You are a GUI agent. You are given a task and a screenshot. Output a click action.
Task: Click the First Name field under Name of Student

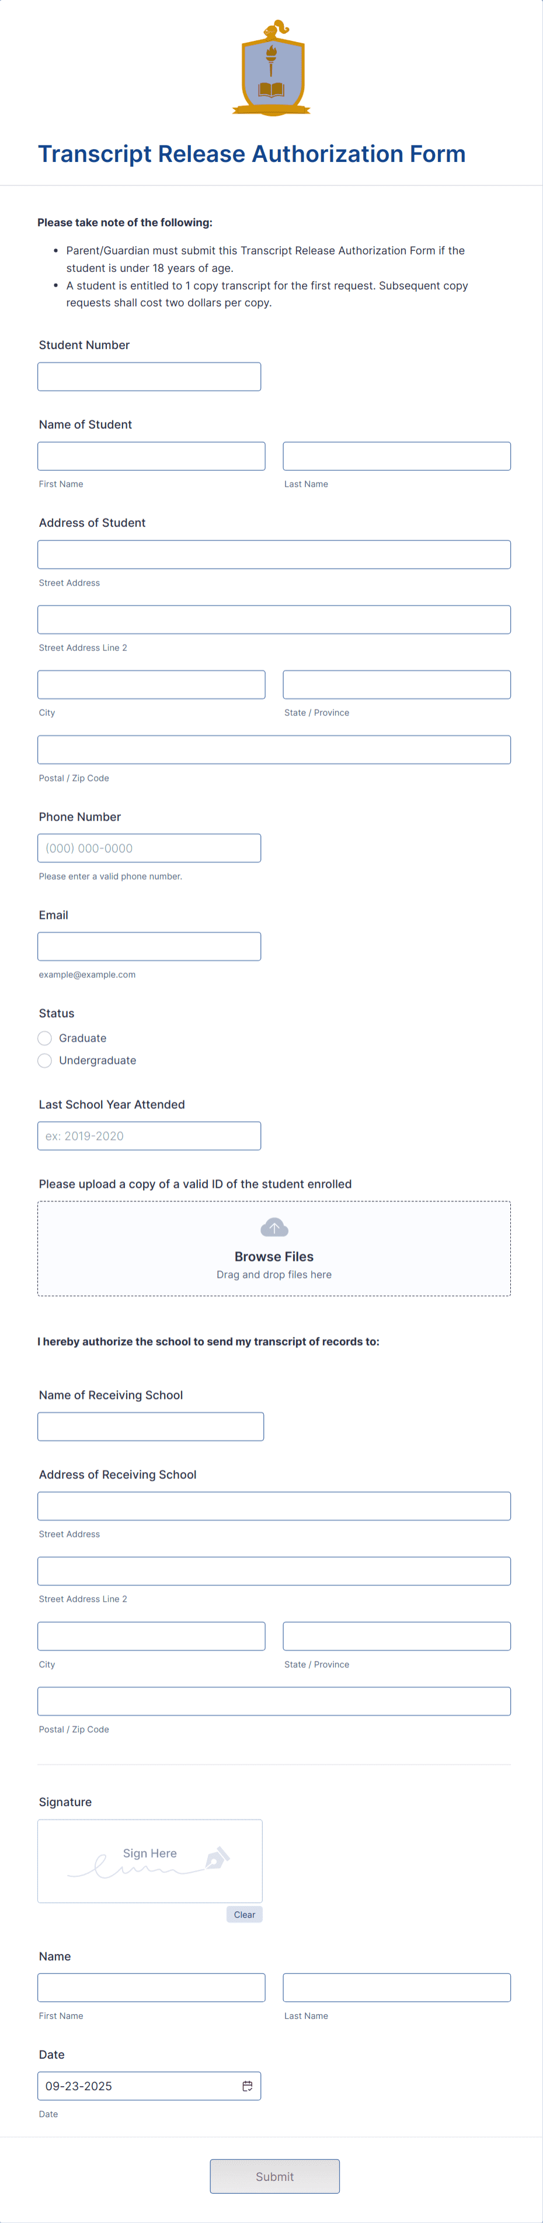click(151, 456)
